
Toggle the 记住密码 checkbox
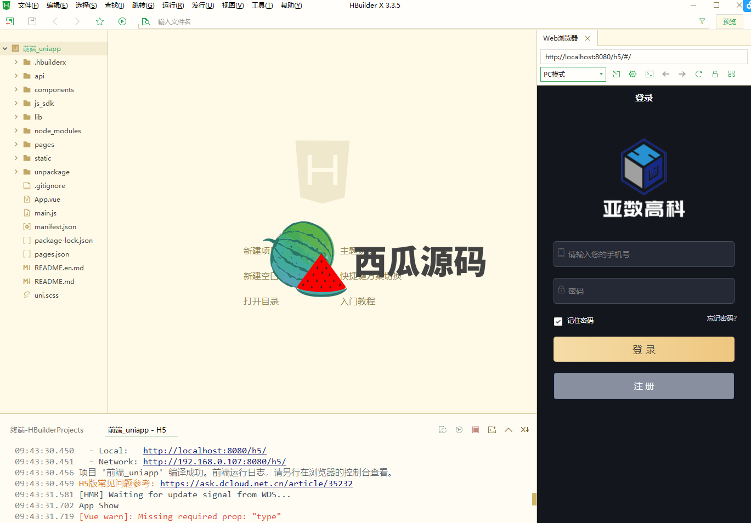point(558,321)
